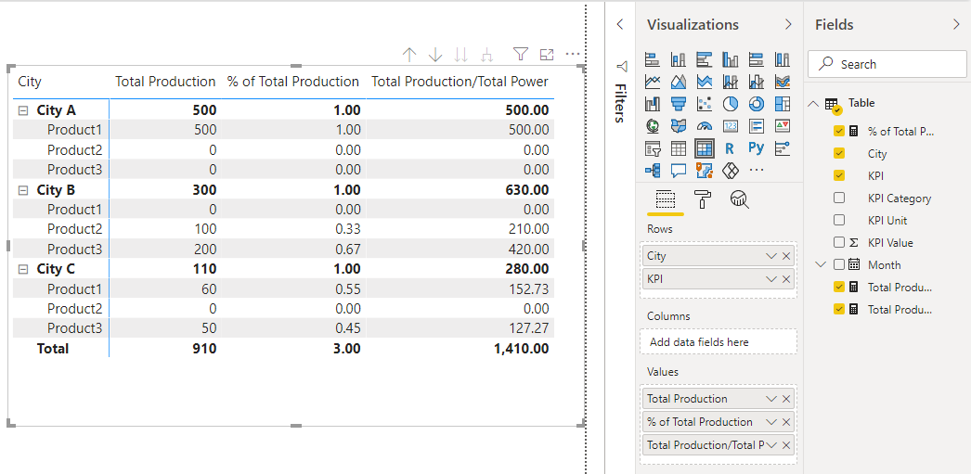This screenshot has width=971, height=474.
Task: Pick the Q&A speech bubble visual
Action: 679,170
